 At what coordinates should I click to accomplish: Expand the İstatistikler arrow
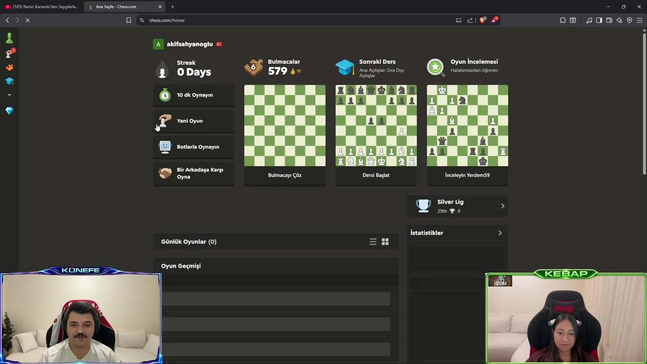[500, 233]
